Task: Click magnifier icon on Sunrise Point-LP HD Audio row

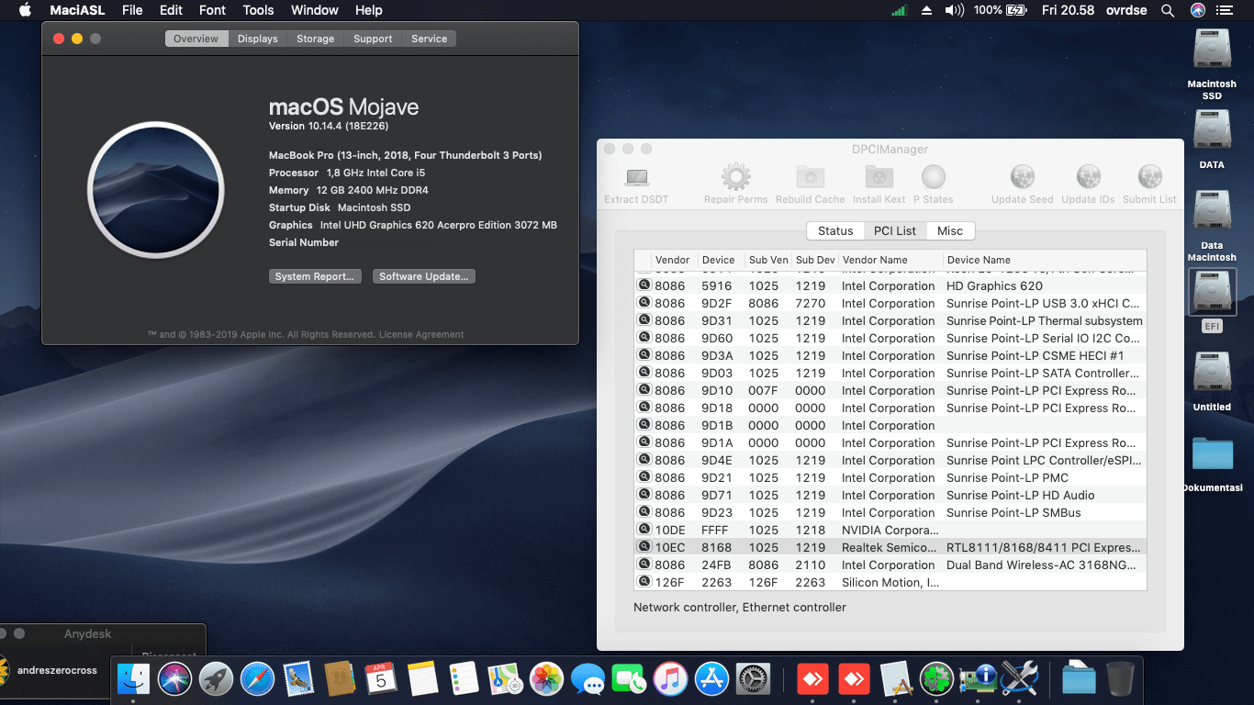Action: click(644, 495)
